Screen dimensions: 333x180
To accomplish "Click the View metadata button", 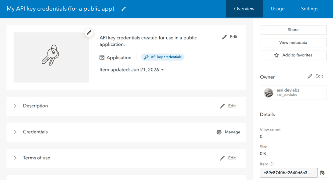I will (x=293, y=43).
